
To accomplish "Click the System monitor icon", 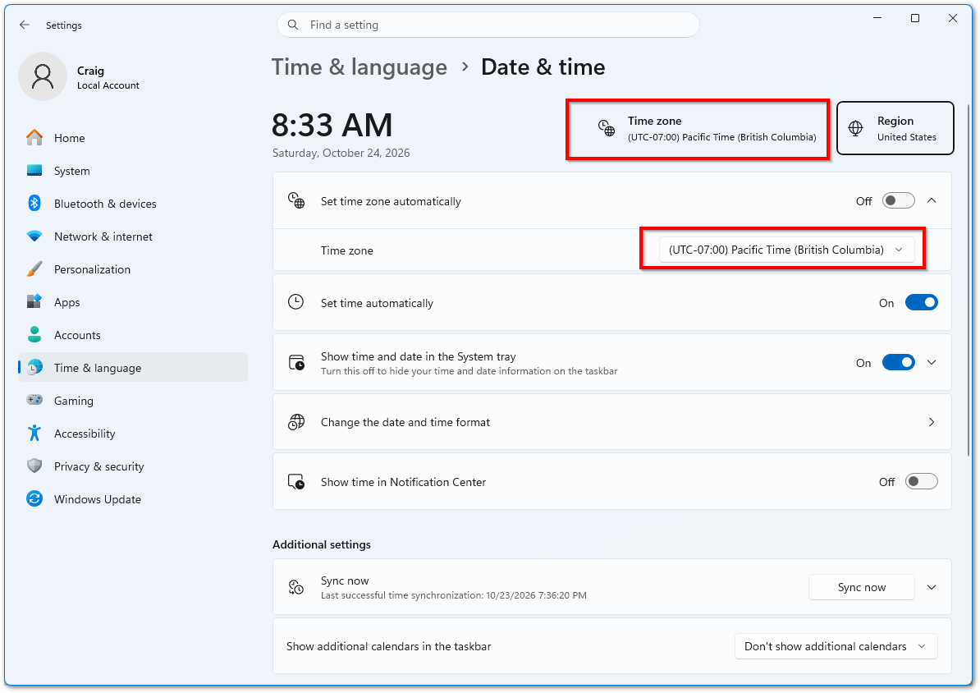I will pos(34,171).
